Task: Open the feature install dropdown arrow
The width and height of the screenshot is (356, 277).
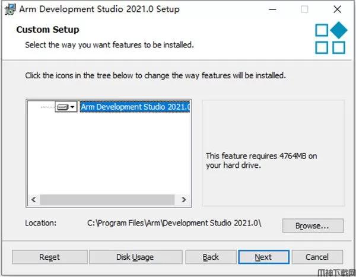Action: pos(72,107)
